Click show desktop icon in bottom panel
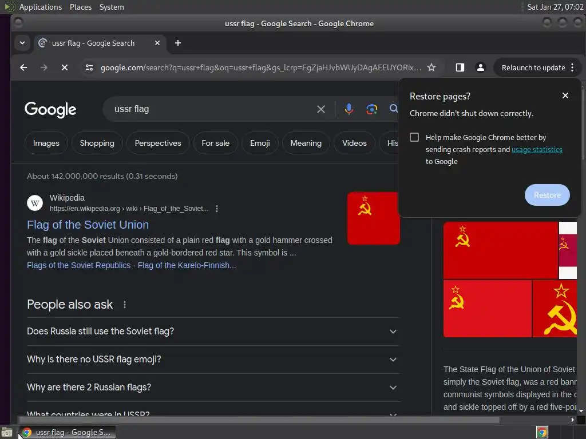 click(x=7, y=433)
